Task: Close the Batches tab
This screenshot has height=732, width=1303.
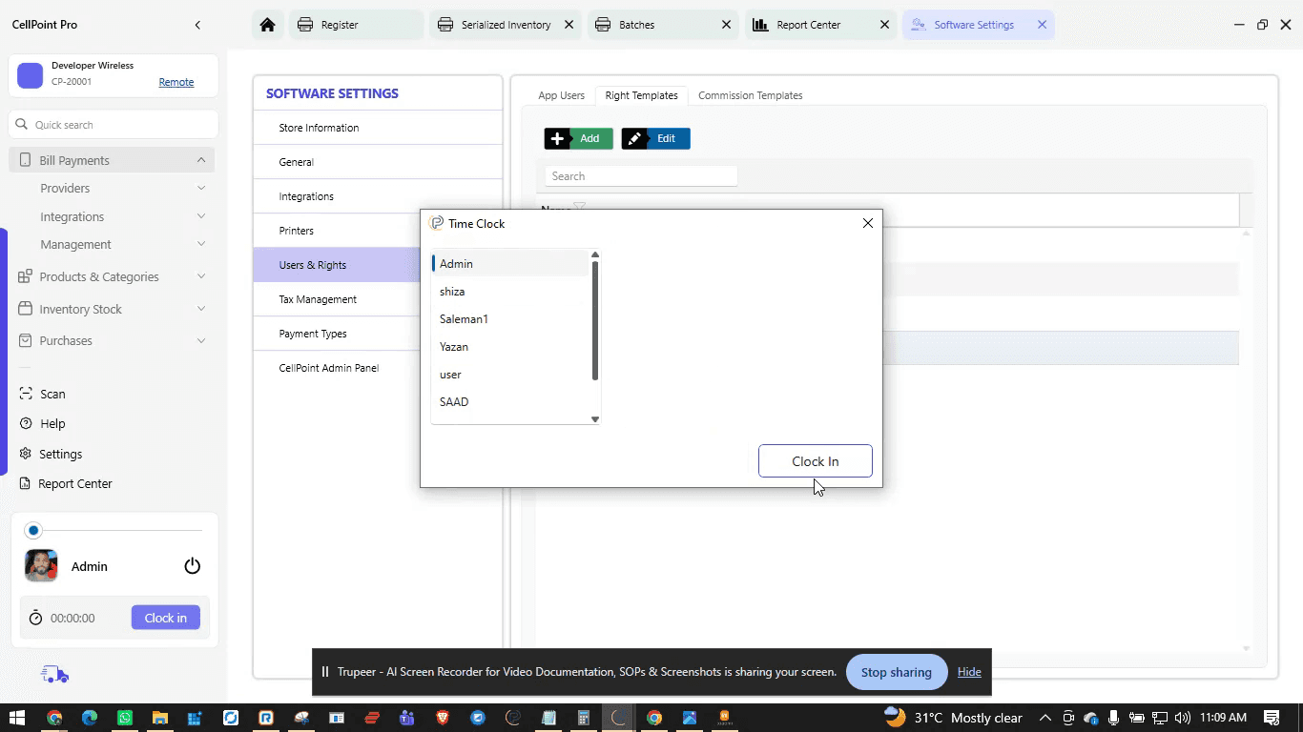Action: click(x=727, y=25)
